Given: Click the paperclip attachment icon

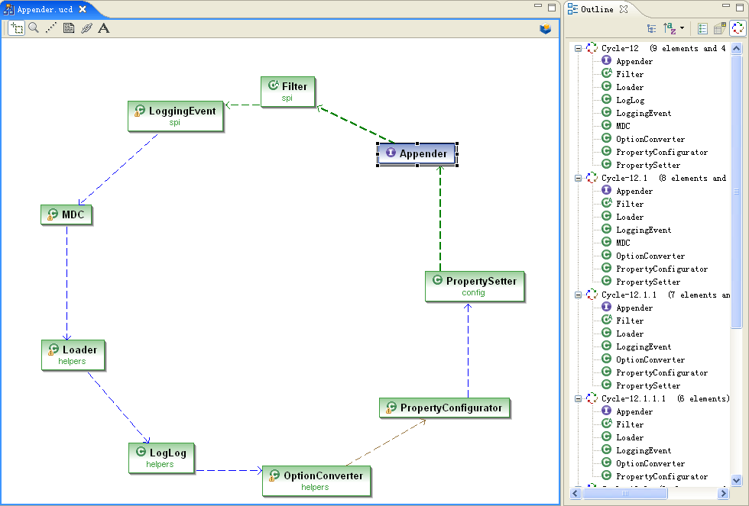Looking at the screenshot, I should 86,28.
